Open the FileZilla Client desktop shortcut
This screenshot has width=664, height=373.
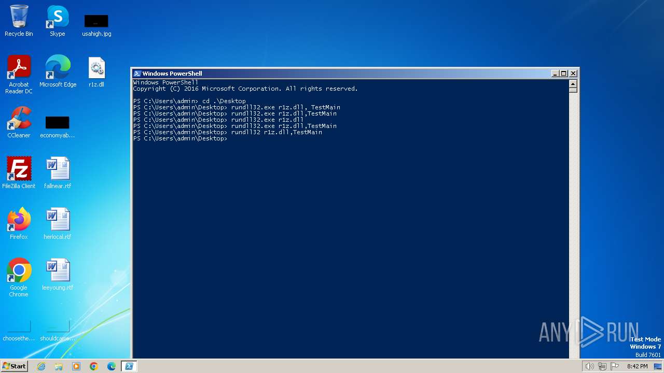click(19, 173)
